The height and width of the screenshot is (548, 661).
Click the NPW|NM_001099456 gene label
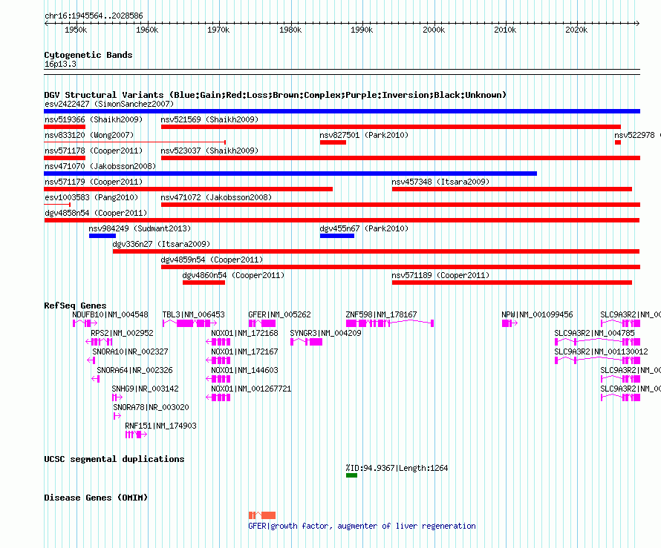[x=537, y=314]
